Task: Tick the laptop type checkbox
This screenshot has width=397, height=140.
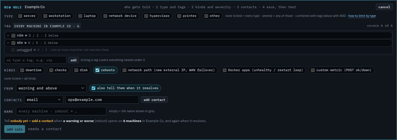Action: point(80,16)
